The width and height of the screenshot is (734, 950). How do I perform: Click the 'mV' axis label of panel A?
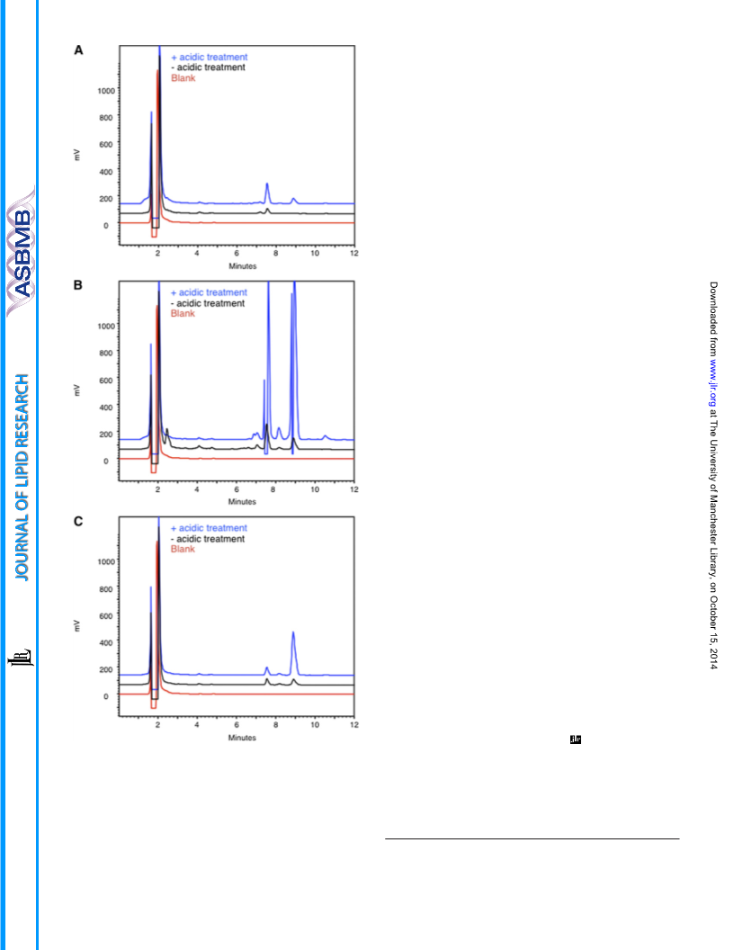click(x=77, y=155)
